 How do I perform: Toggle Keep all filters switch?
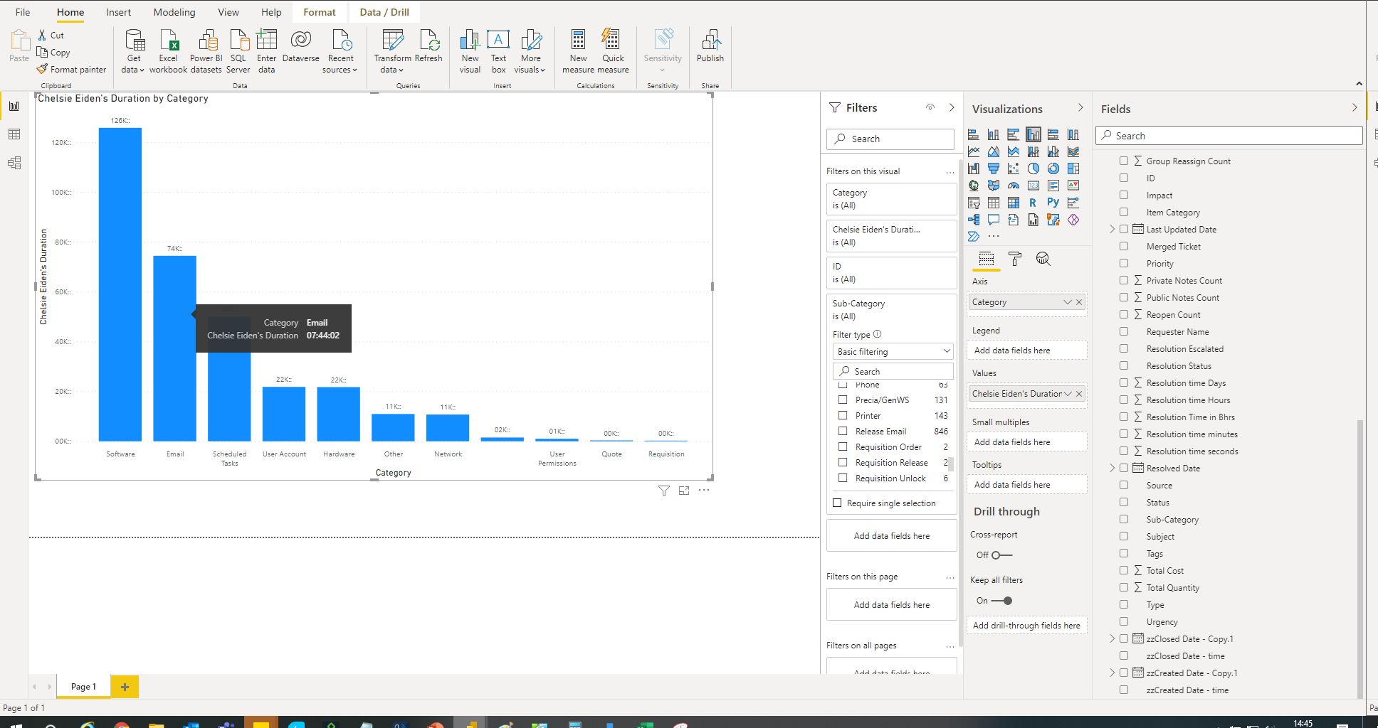(1001, 601)
